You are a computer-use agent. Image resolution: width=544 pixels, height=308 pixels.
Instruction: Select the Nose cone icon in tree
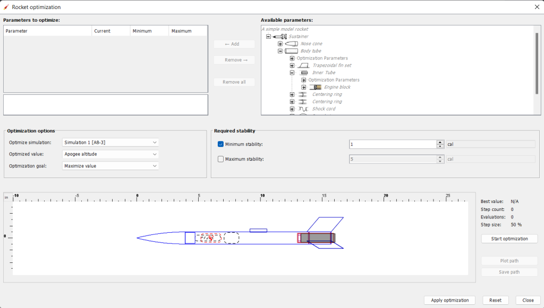point(291,44)
